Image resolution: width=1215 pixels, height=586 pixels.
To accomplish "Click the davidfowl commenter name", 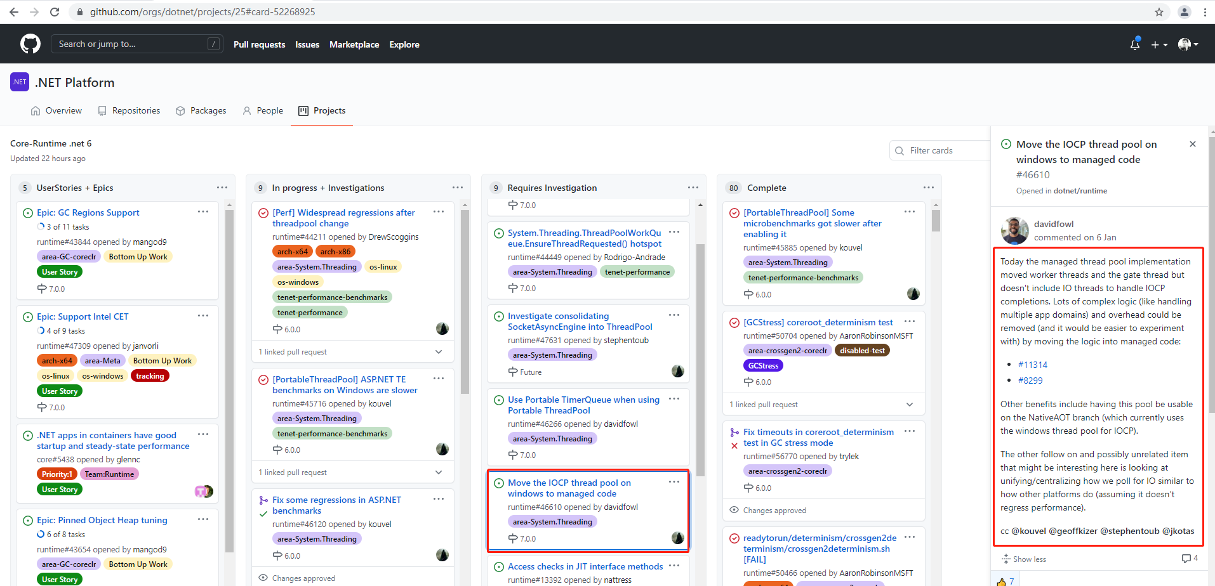I will click(x=1054, y=224).
